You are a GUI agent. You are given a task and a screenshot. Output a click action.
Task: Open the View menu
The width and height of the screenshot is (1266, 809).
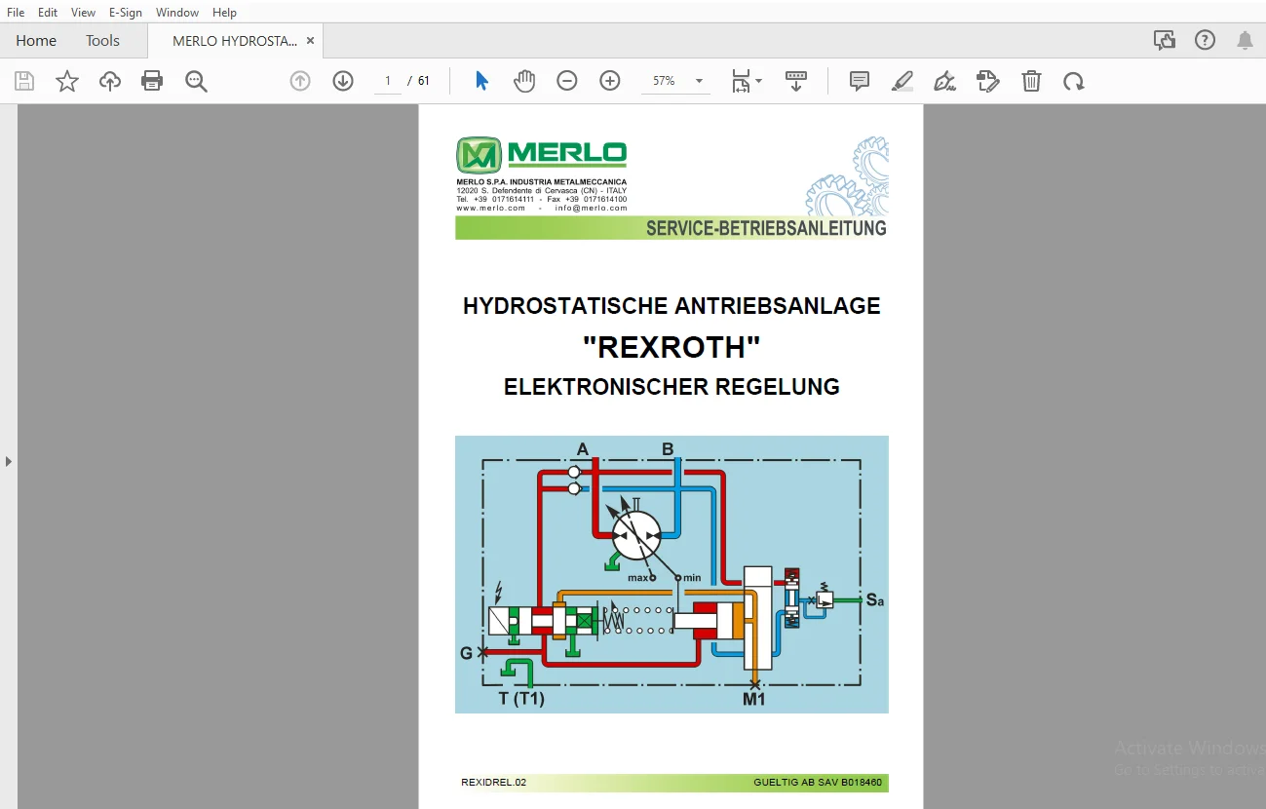tap(84, 13)
